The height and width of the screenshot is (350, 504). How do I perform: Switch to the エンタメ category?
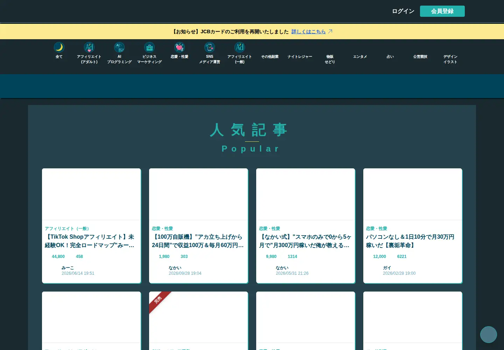pos(360,57)
